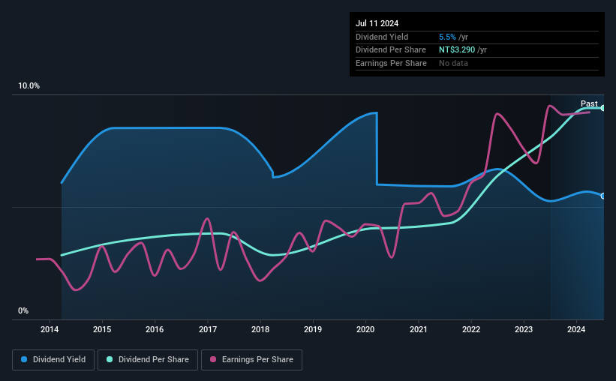This screenshot has width=616, height=381.
Task: Click the 2024 x-axis label
Action: point(576,329)
